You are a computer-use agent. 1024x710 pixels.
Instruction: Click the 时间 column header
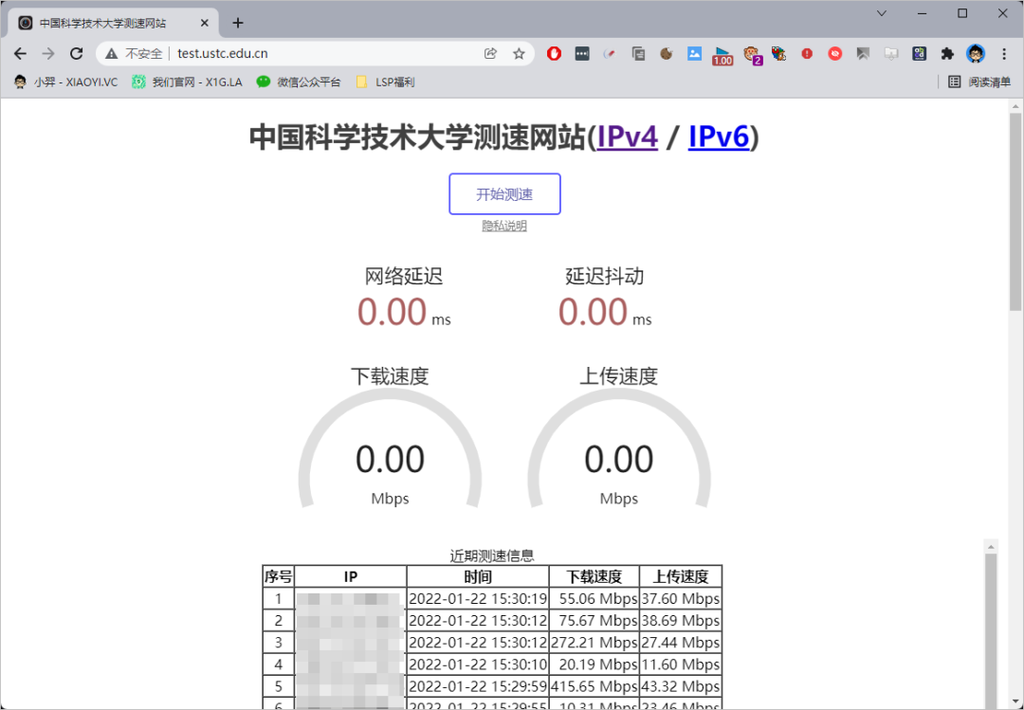pyautogui.click(x=477, y=576)
